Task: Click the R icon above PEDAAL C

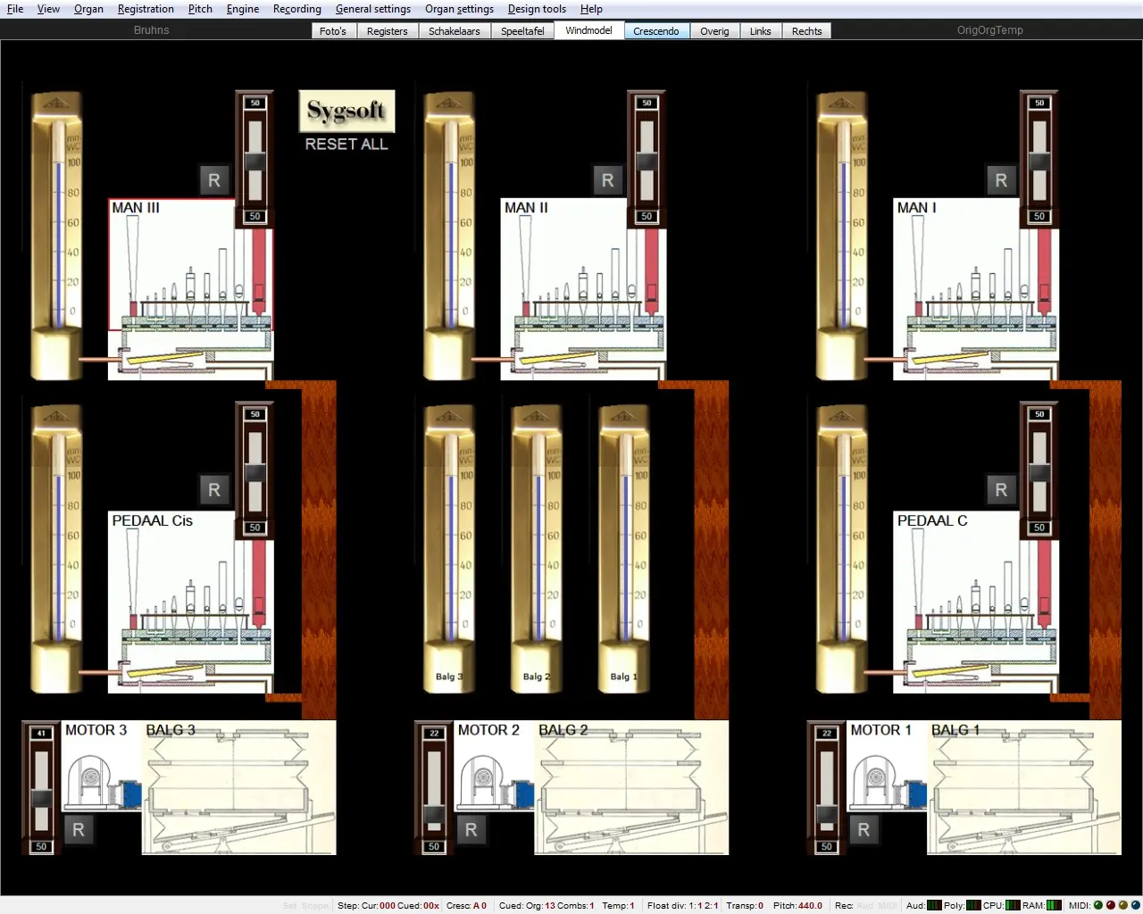Action: pos(1001,489)
